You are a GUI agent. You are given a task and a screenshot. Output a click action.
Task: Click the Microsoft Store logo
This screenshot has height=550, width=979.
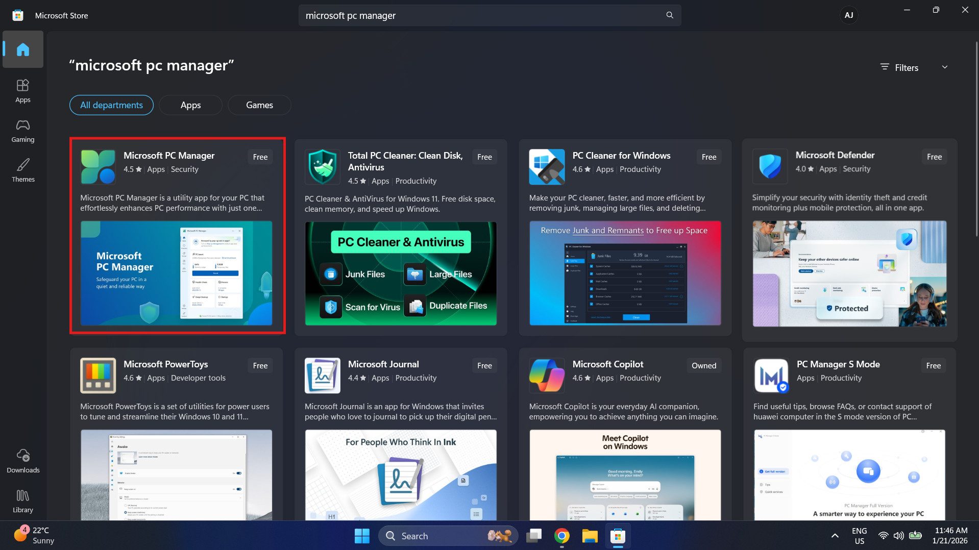coord(17,15)
